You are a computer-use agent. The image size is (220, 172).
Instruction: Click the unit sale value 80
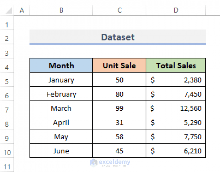(x=119, y=94)
